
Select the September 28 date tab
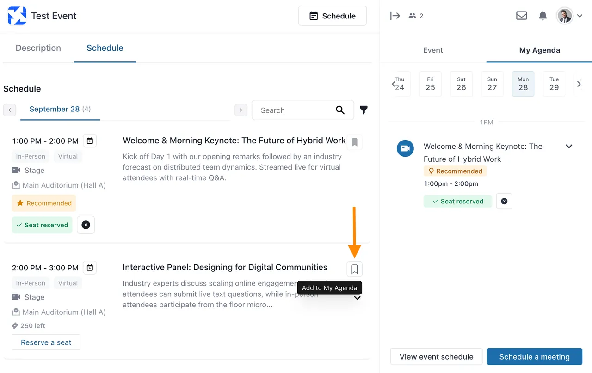(x=60, y=110)
